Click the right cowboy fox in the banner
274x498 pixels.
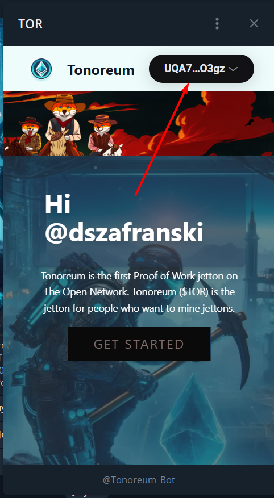click(x=103, y=134)
